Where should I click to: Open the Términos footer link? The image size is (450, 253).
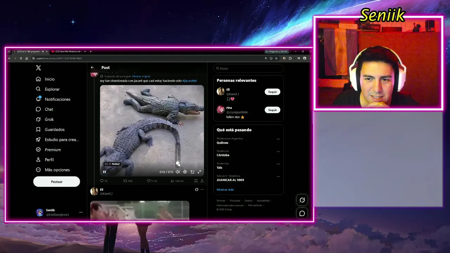[221, 201]
